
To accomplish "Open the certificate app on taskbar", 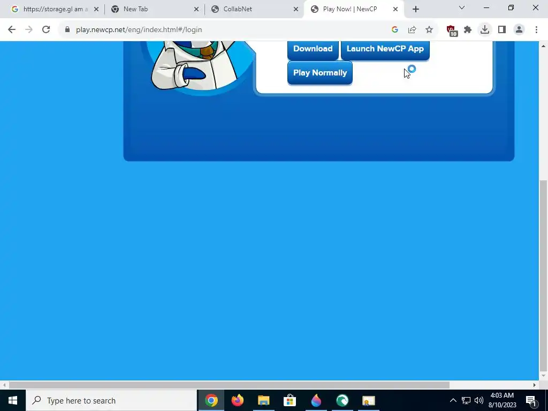I will pyautogui.click(x=368, y=400).
